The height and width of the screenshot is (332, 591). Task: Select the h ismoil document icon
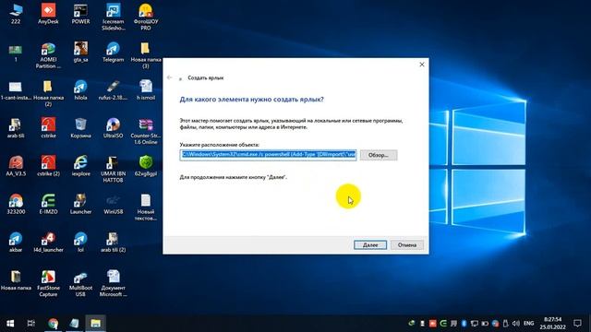point(146,90)
